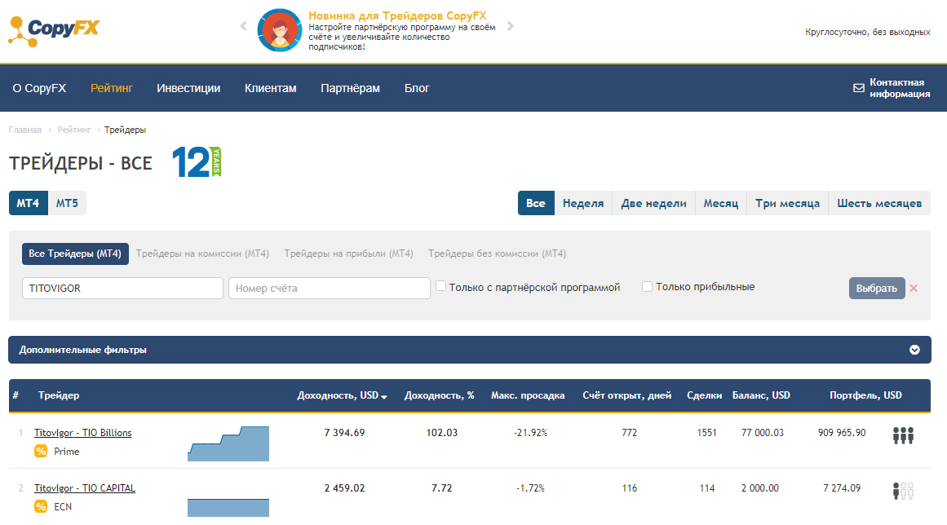The width and height of the screenshot is (947, 525).
Task: Sort by 'Макс. просадка' column header
Action: (x=527, y=395)
